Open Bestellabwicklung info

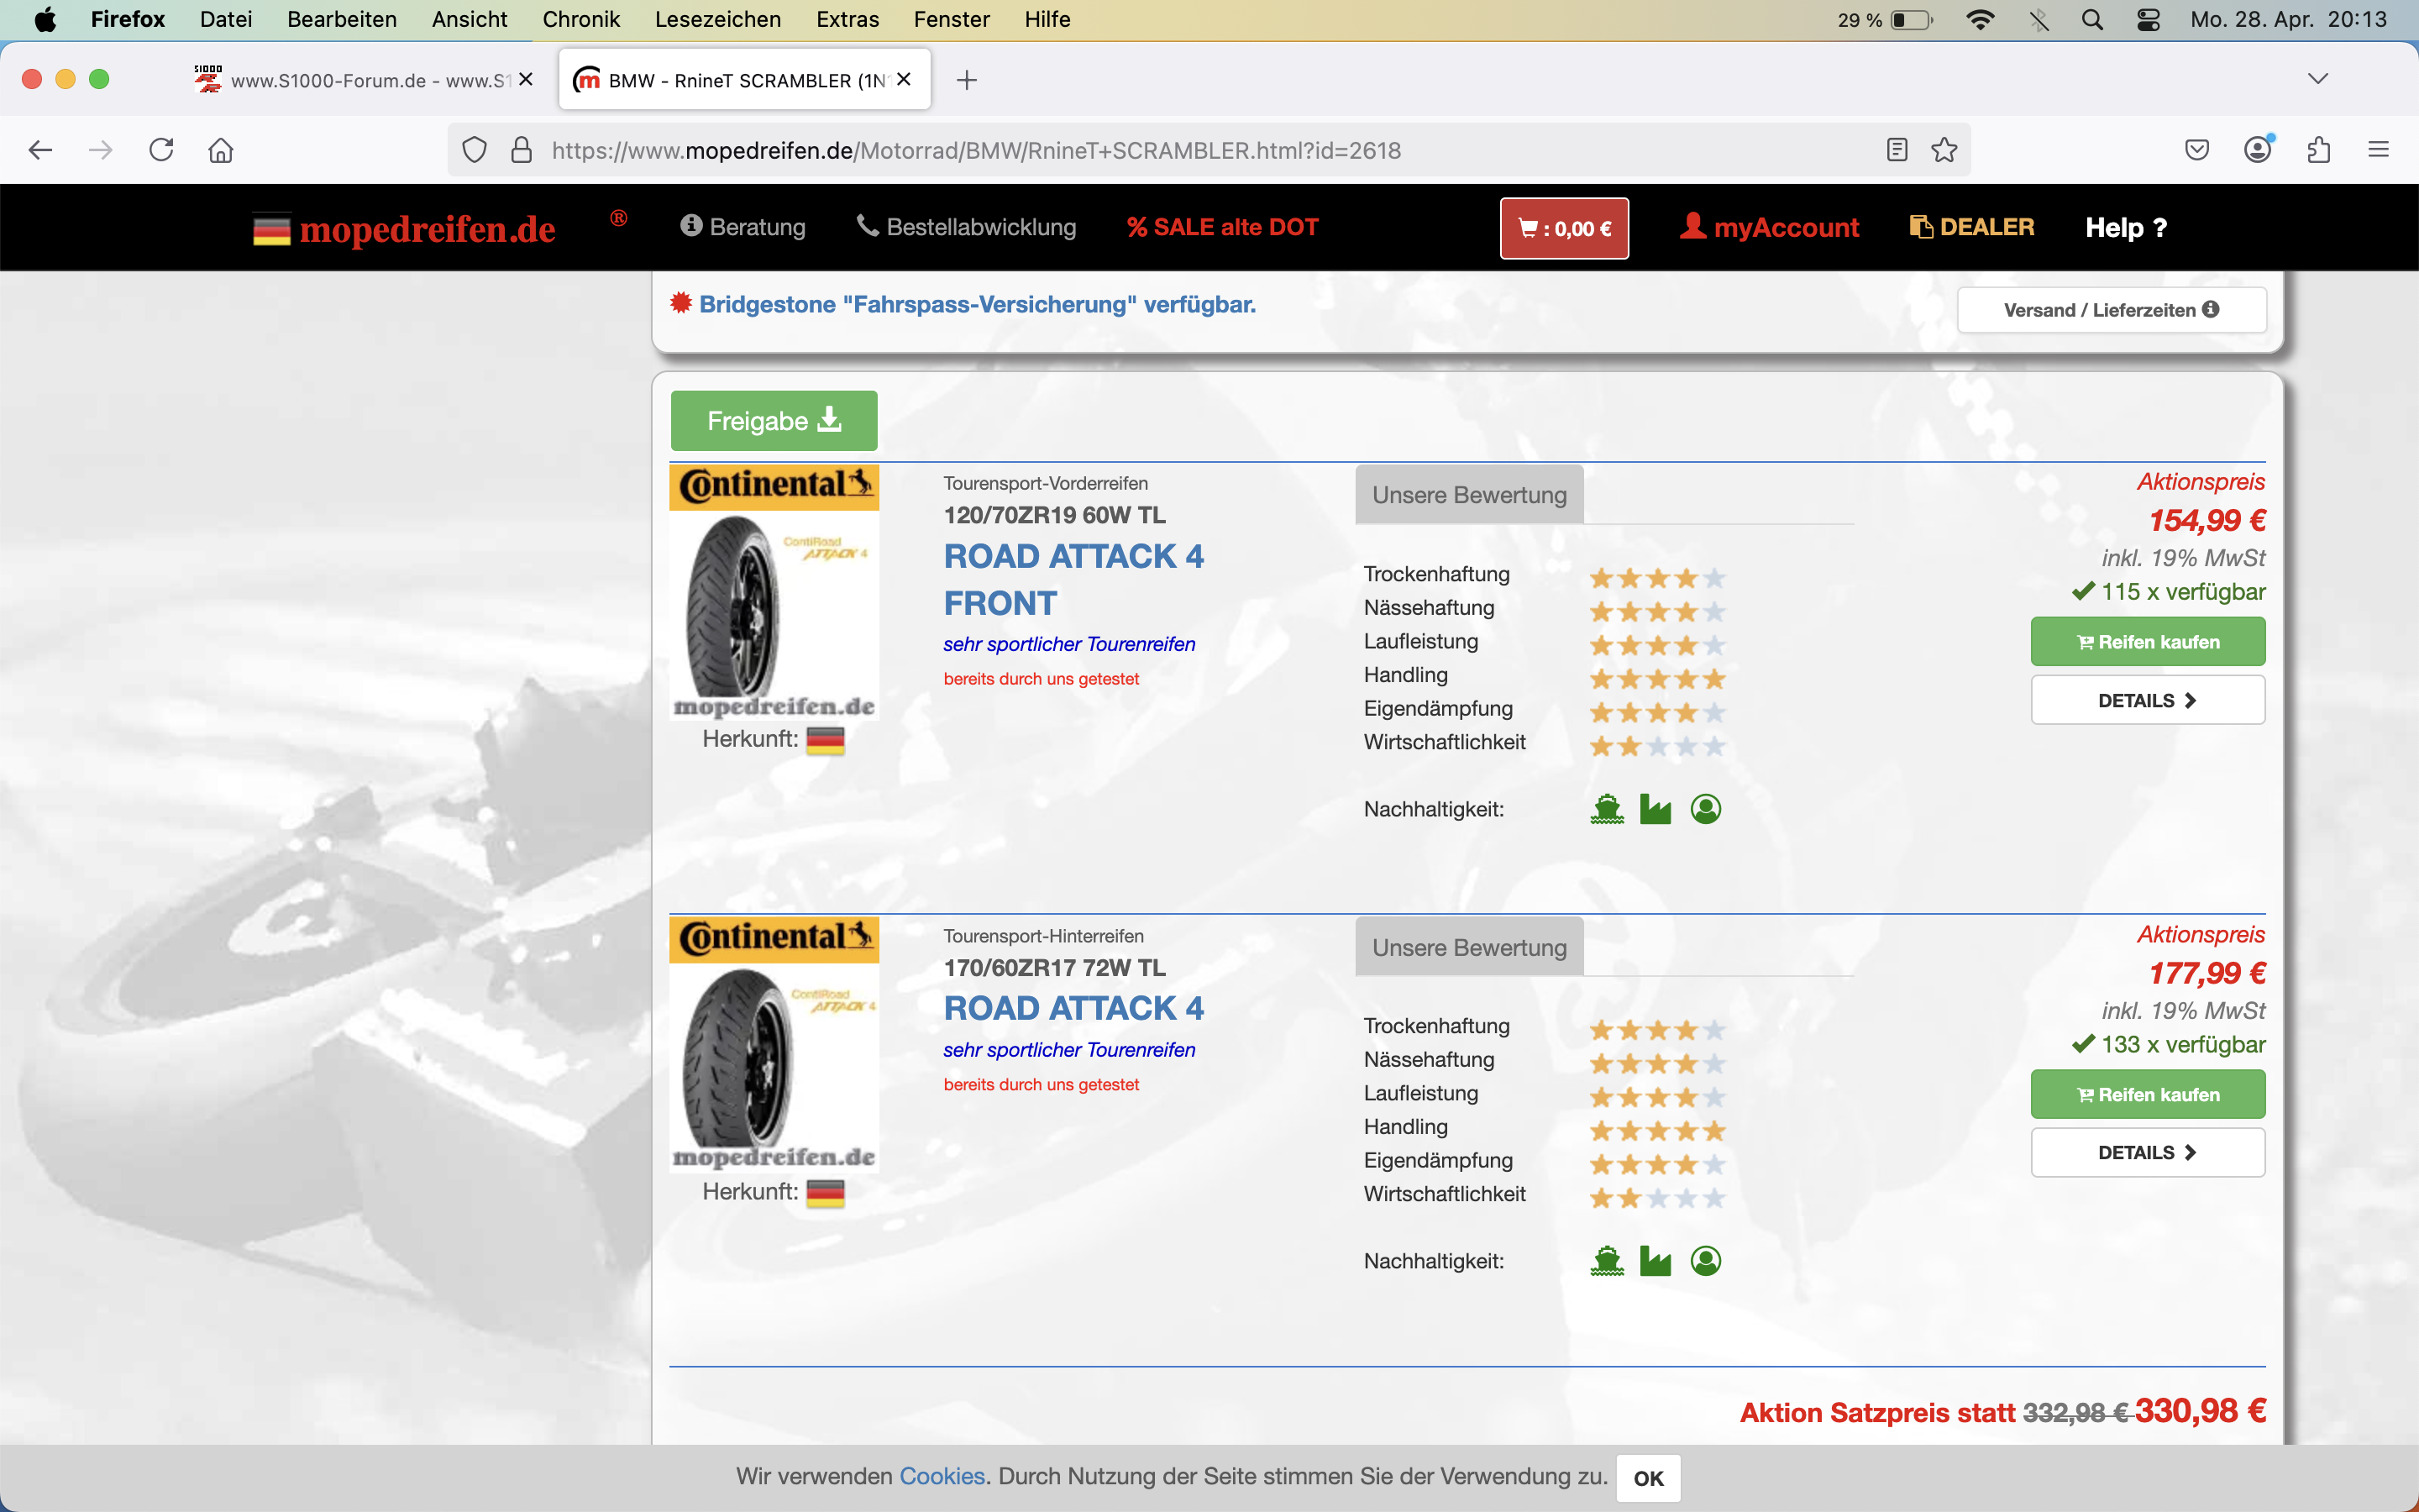967,227
